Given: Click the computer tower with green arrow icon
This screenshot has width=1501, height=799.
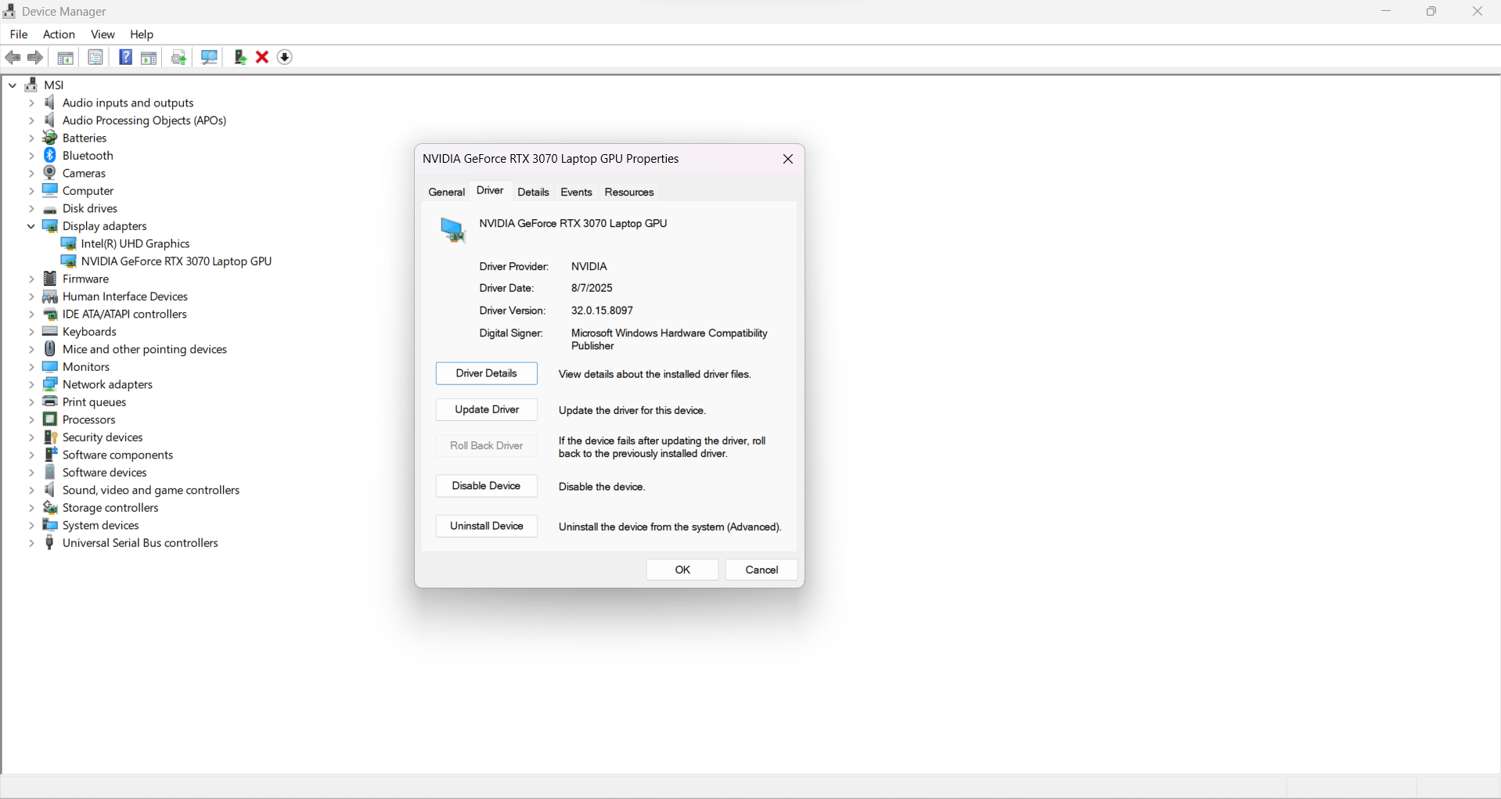Looking at the screenshot, I should click(240, 57).
